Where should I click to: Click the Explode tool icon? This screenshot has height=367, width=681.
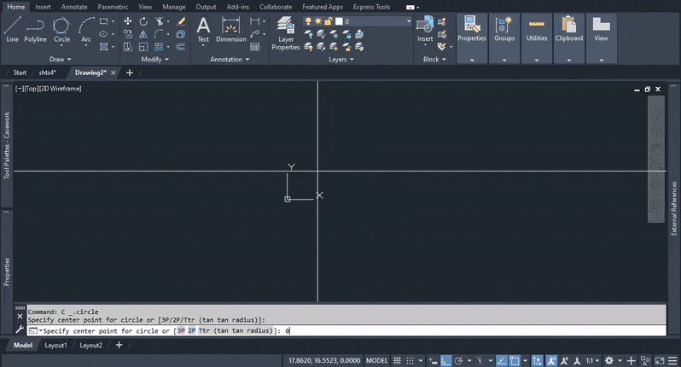tap(181, 34)
